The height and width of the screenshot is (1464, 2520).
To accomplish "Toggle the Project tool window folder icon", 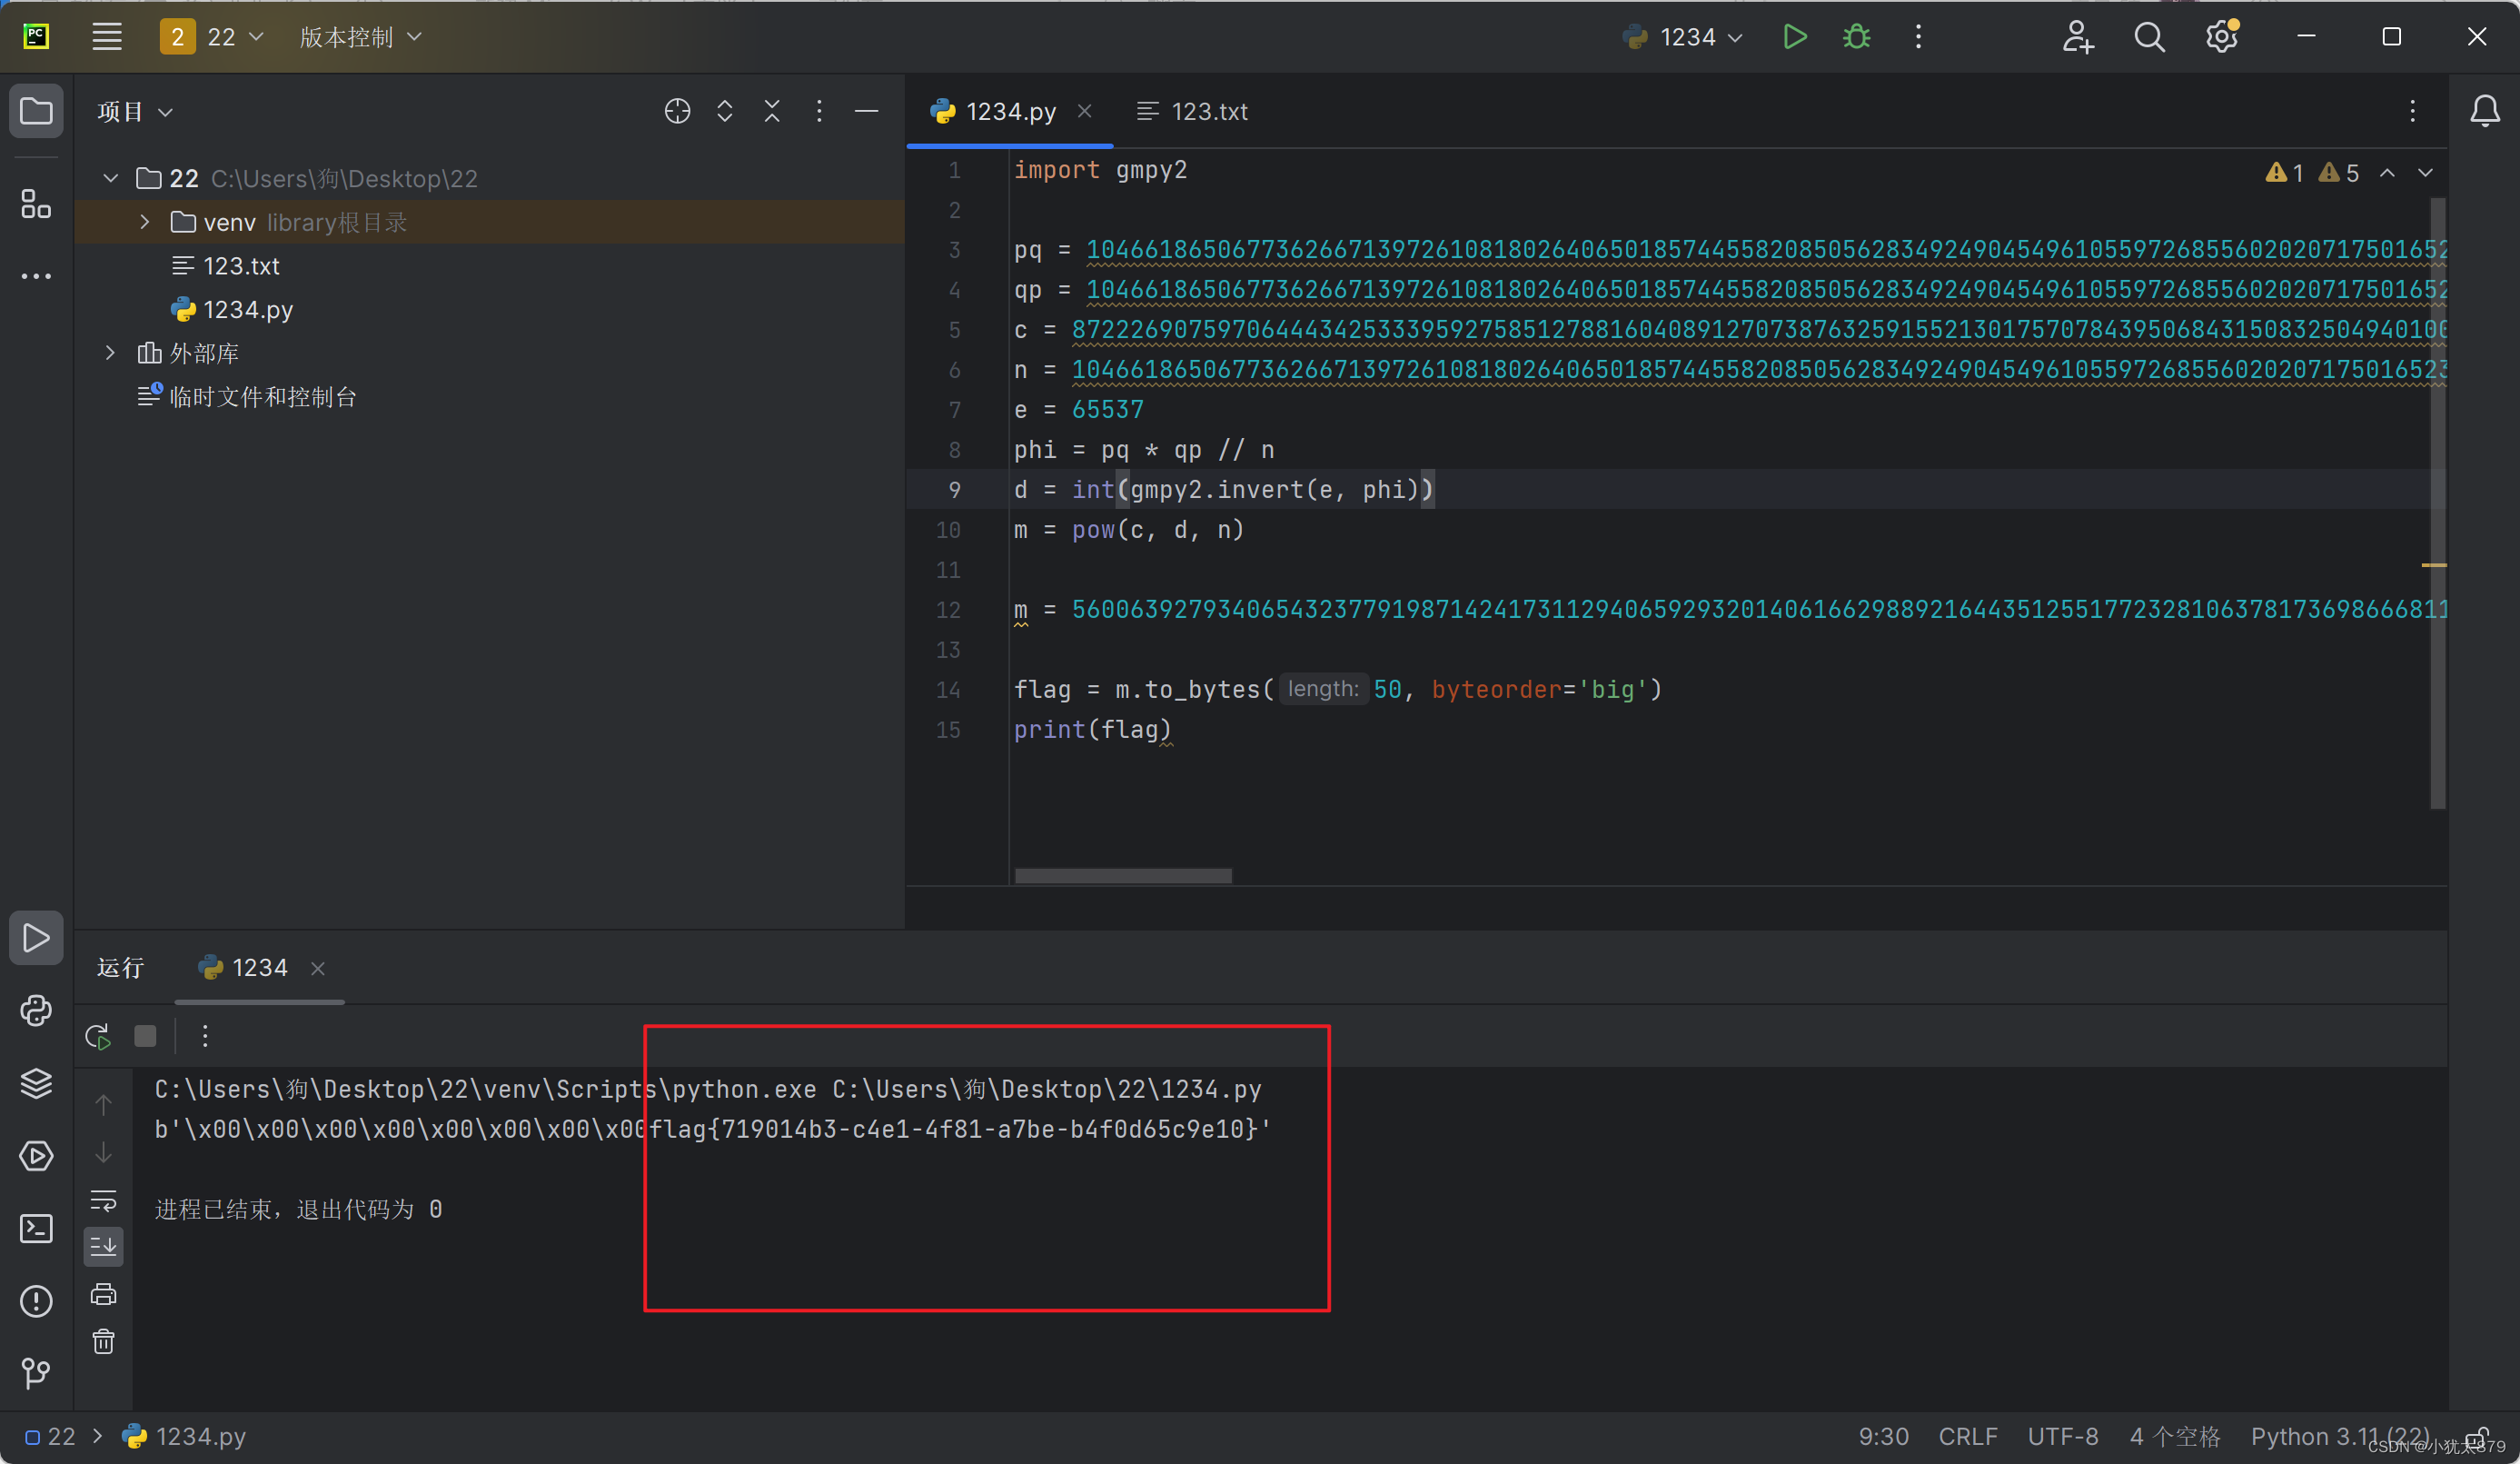I will tap(36, 111).
